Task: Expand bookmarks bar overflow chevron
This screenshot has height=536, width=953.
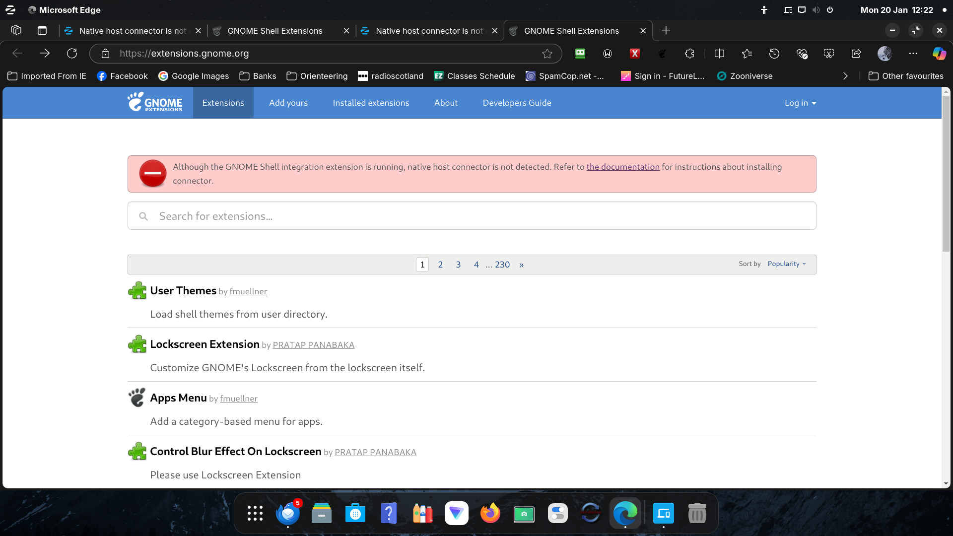Action: (x=845, y=76)
